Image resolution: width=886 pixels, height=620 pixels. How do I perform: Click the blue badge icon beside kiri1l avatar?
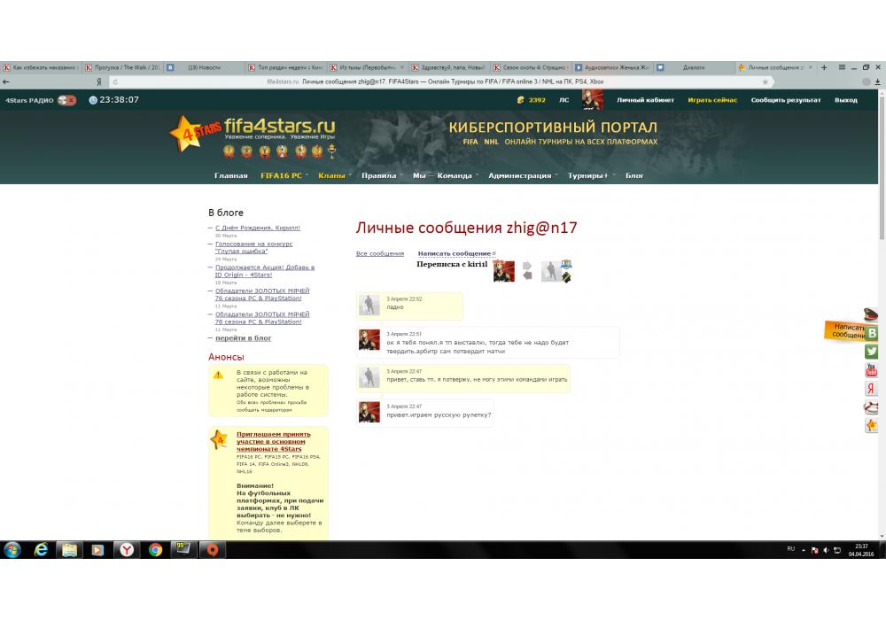[566, 265]
